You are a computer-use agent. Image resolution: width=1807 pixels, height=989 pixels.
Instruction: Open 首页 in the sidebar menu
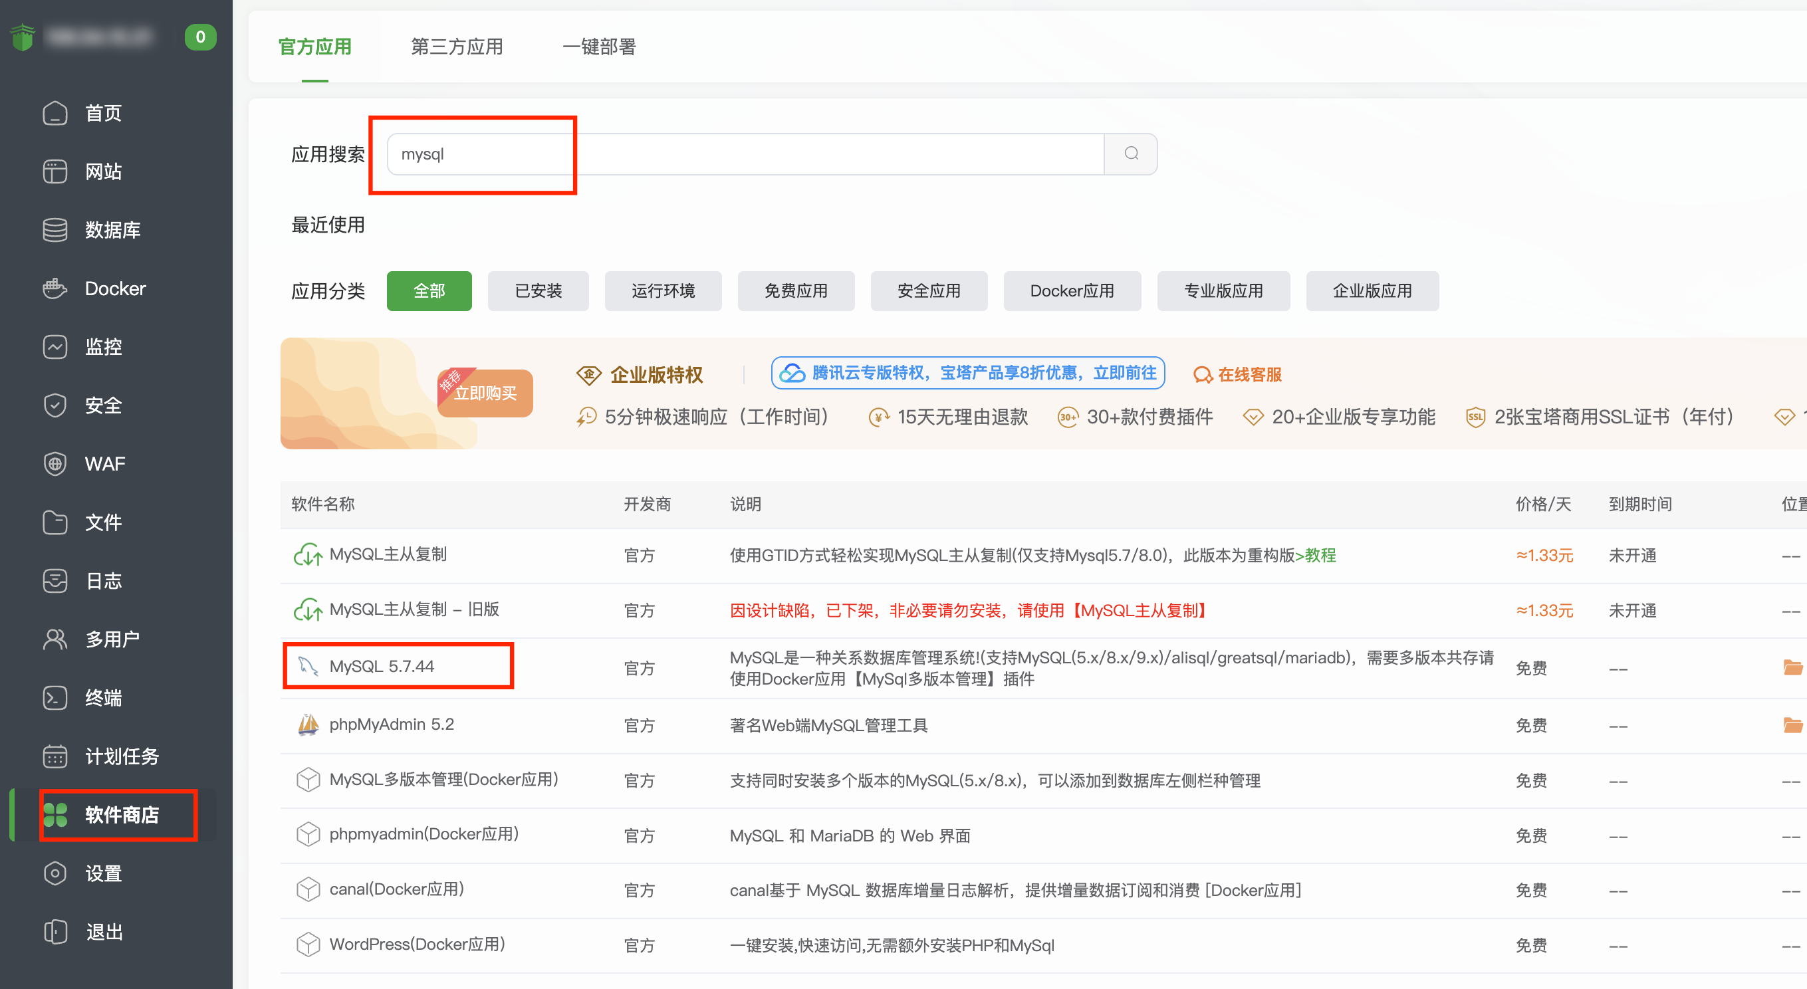point(103,113)
